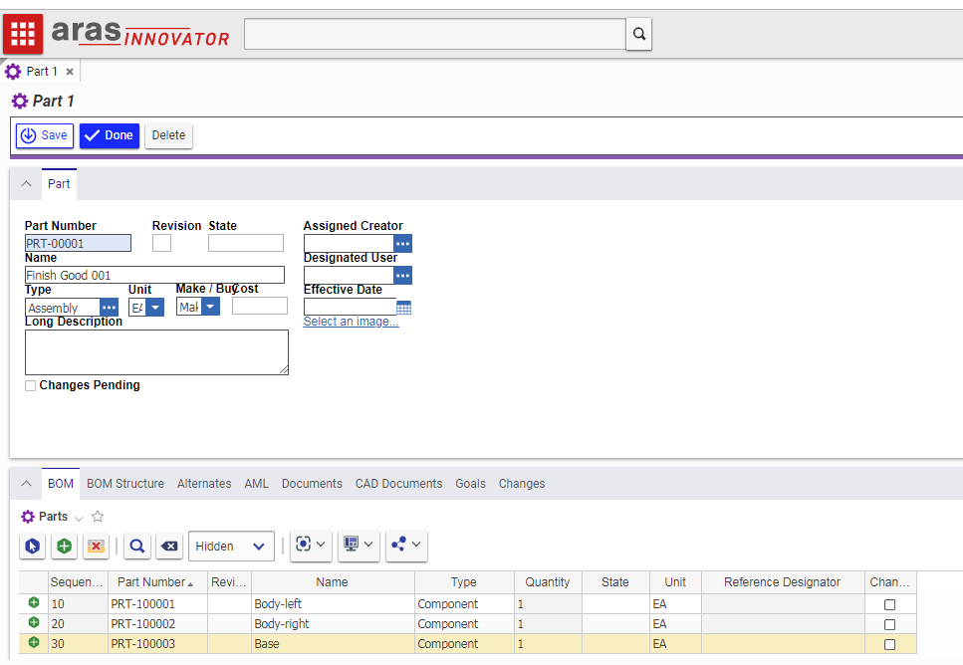This screenshot has width=963, height=665.
Task: Clear search criteria with the backspace icon
Action: [169, 546]
